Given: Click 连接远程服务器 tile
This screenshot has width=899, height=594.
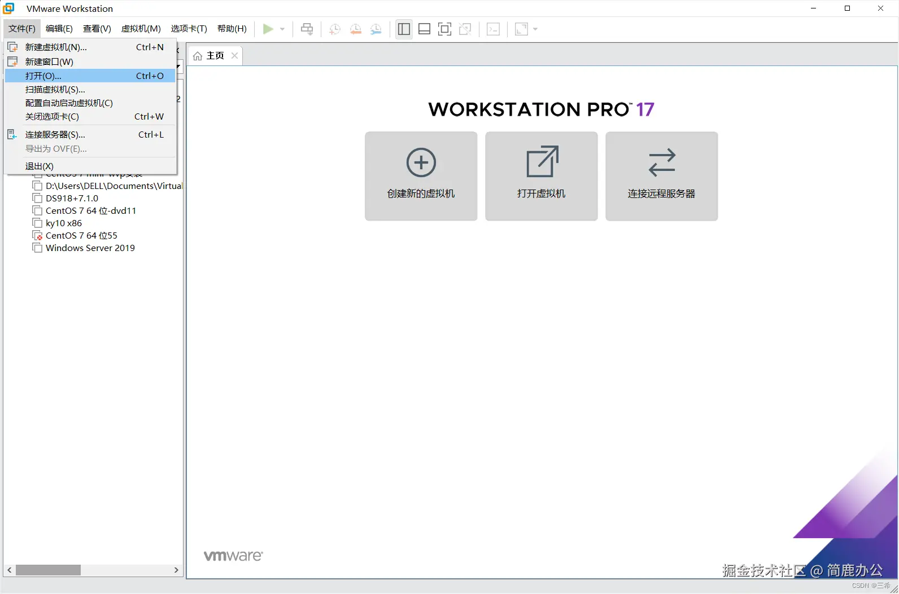Looking at the screenshot, I should click(662, 176).
